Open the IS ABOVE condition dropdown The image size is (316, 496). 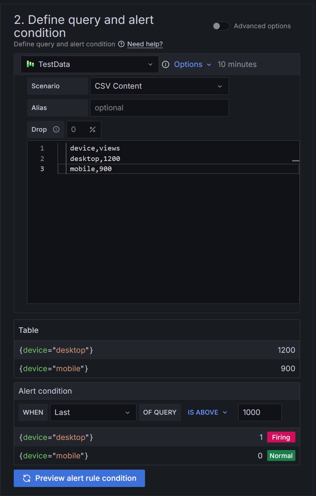207,412
